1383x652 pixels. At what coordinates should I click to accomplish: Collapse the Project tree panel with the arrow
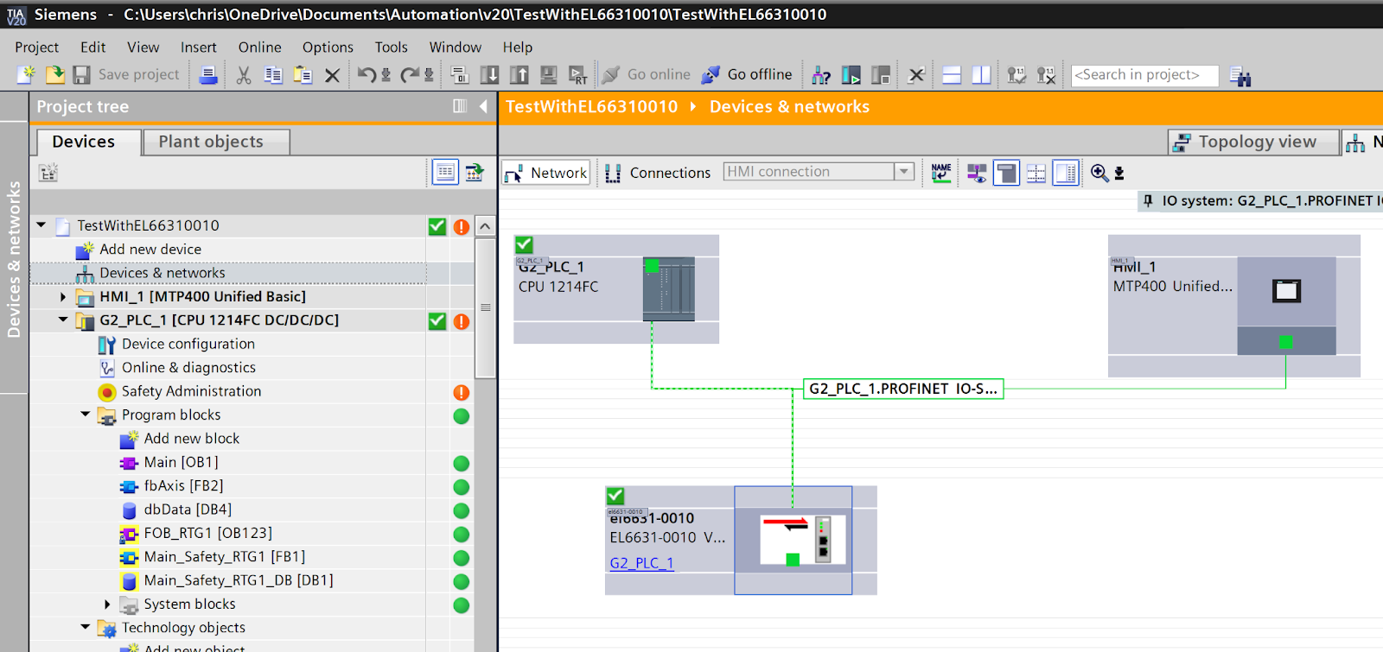(483, 106)
